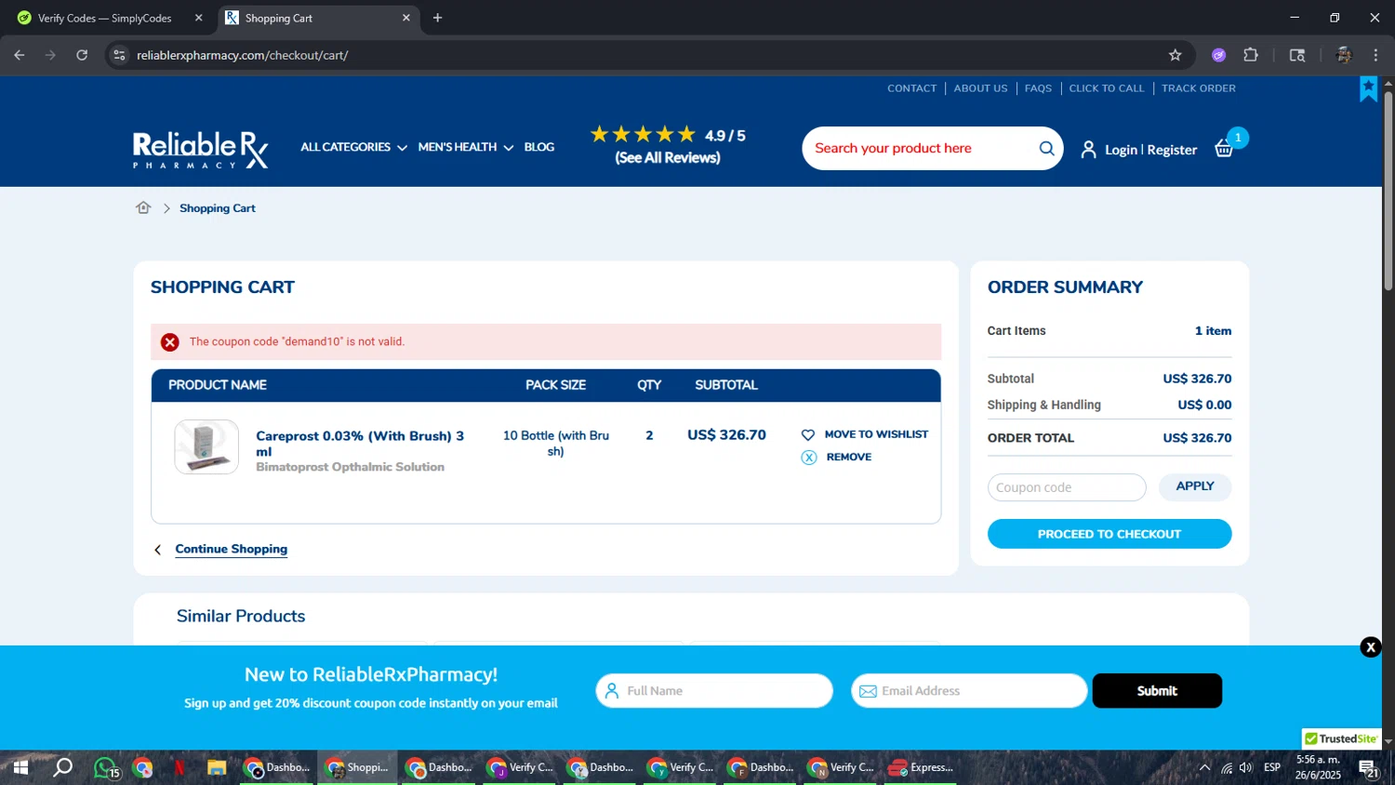
Task: Click the Click To Call link
Action: pos(1107,88)
